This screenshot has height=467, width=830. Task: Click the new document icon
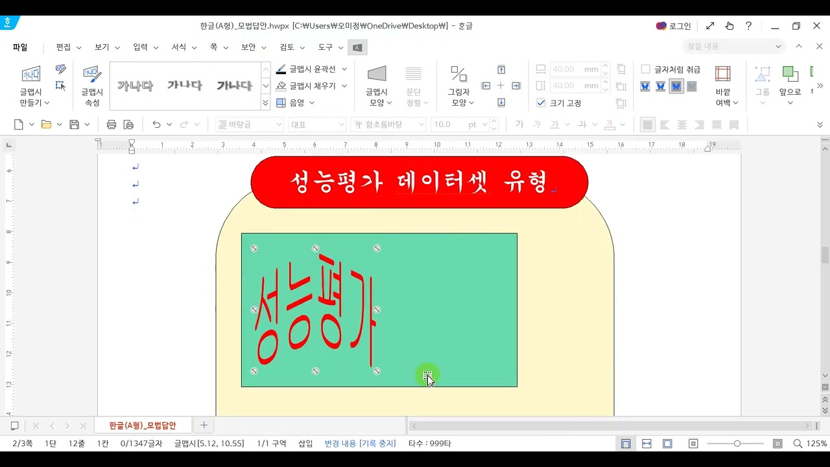18,125
